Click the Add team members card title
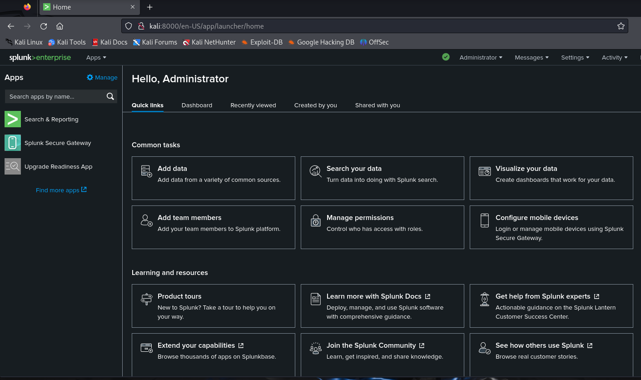 click(189, 218)
